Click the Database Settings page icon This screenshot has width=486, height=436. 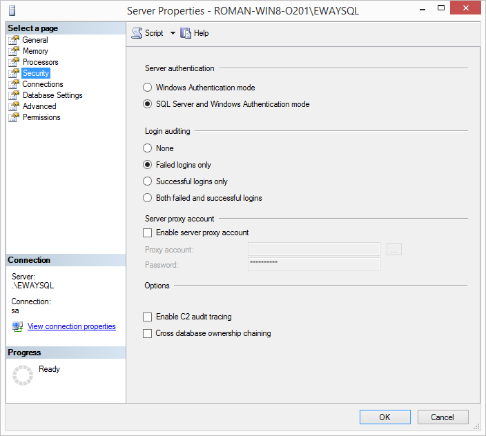tap(14, 95)
